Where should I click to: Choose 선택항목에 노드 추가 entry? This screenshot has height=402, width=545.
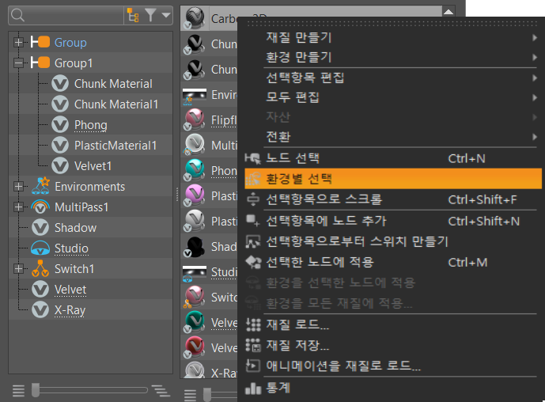pos(393,221)
